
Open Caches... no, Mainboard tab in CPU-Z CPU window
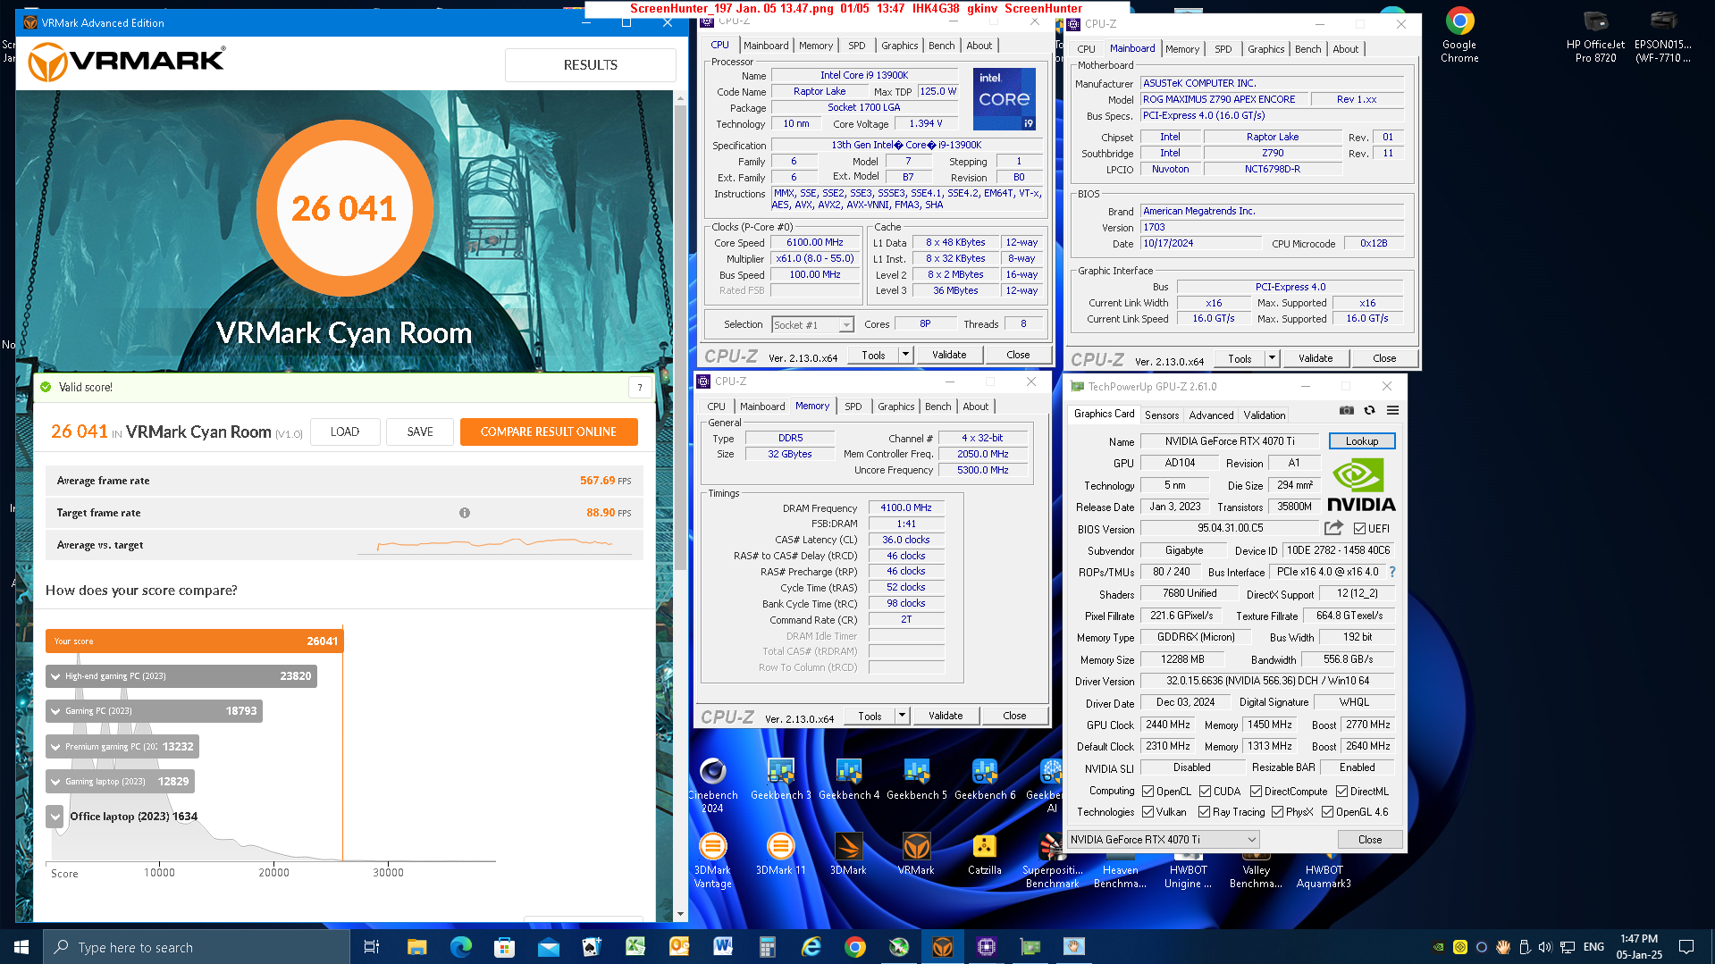766,46
